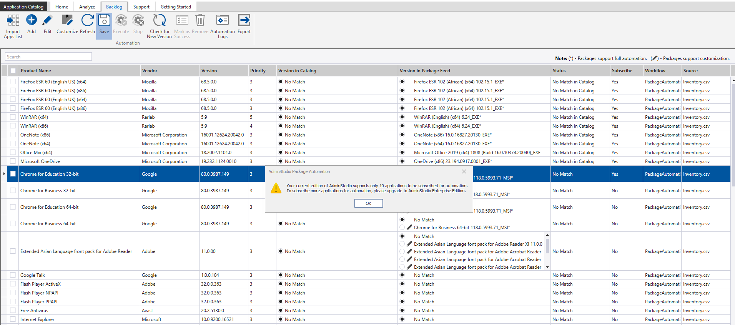
Task: Switch to the Analyze tab
Action: click(87, 7)
